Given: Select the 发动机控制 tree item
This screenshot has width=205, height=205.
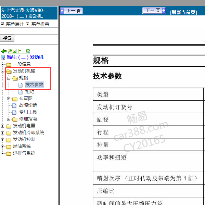Looking at the screenshot, I should point(24,139).
